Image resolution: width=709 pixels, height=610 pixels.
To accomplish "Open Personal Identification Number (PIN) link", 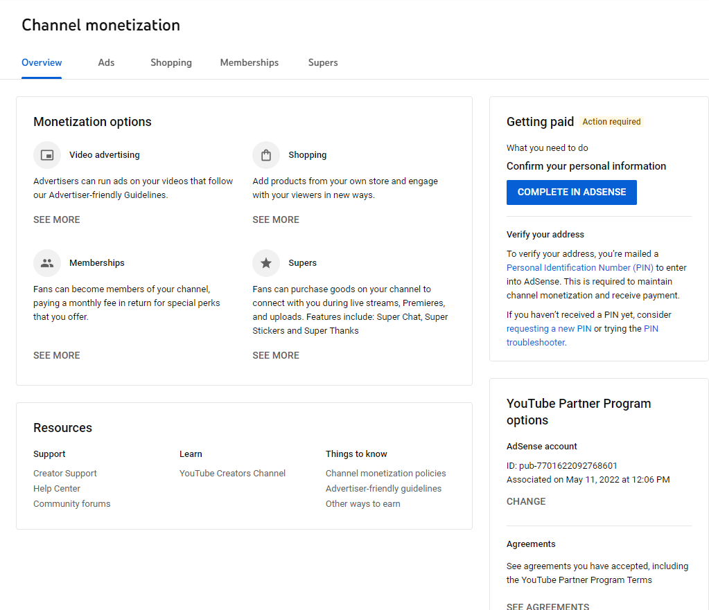I will [x=579, y=267].
